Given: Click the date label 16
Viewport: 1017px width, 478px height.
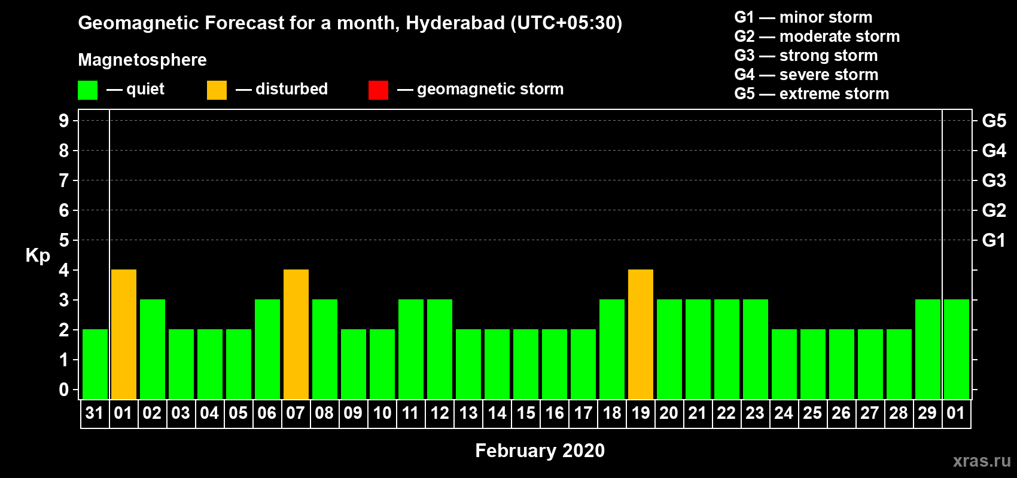Looking at the screenshot, I should (554, 413).
